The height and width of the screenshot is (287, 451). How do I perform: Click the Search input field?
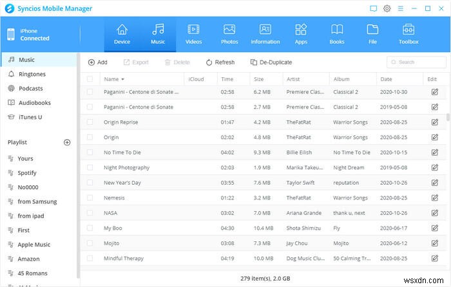click(416, 62)
